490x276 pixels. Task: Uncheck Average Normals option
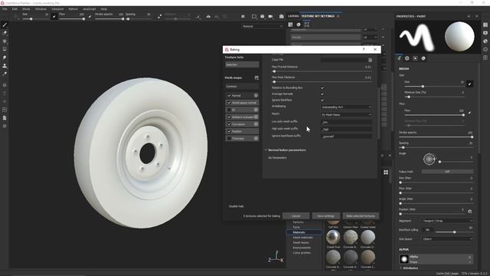322,94
